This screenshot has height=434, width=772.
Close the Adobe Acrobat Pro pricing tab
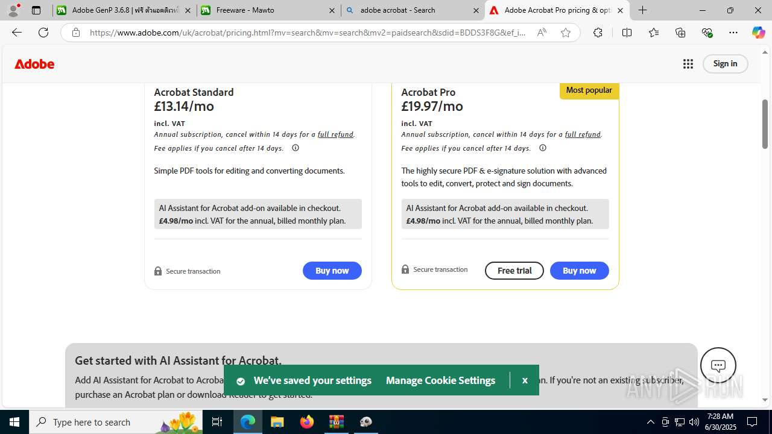(x=620, y=10)
